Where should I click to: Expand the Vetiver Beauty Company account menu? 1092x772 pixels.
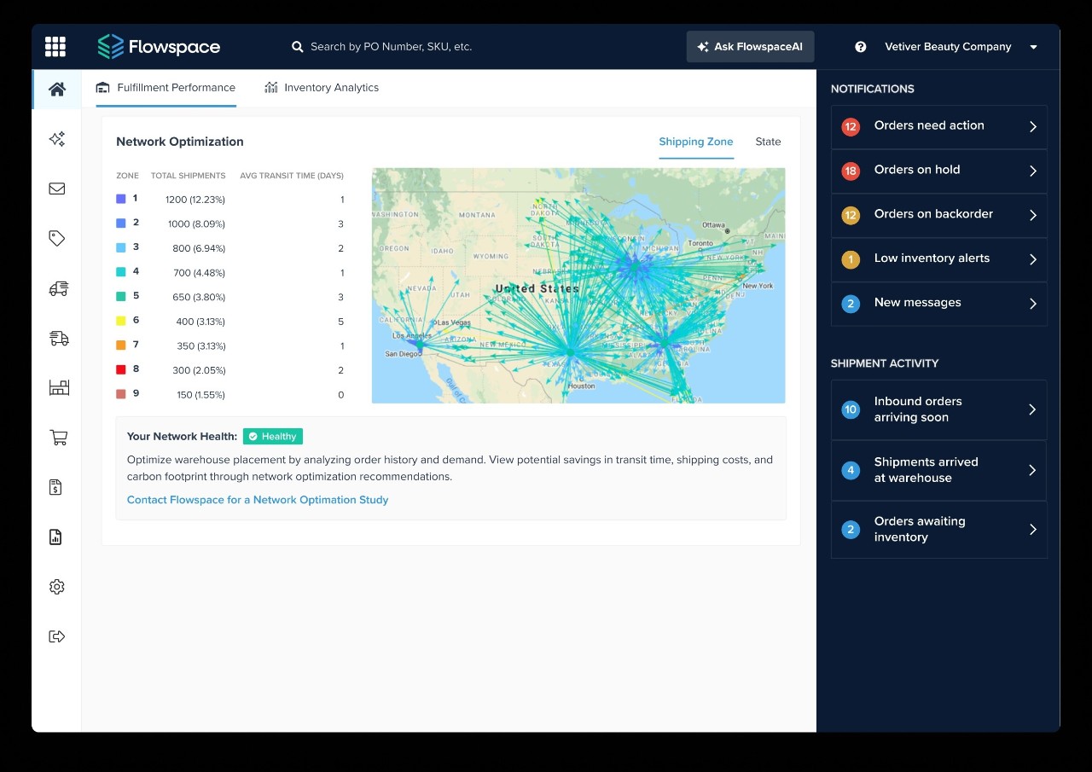tap(960, 47)
